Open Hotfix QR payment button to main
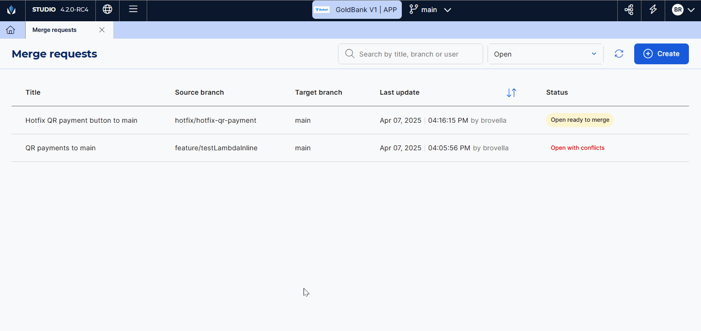 pyautogui.click(x=81, y=120)
